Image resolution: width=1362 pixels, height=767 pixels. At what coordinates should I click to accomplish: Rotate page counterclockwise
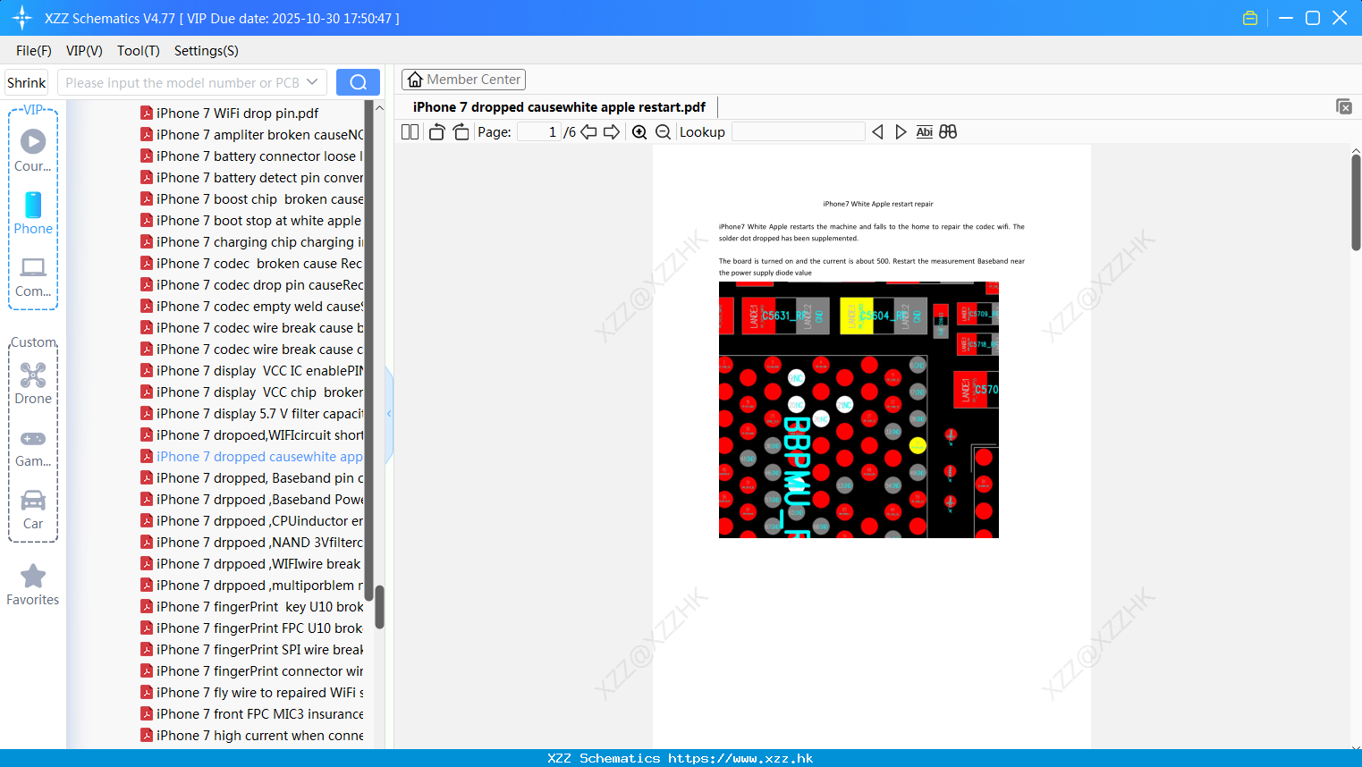(x=436, y=132)
